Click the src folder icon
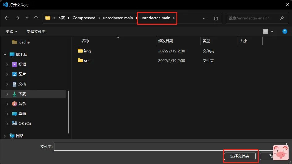 coord(80,60)
